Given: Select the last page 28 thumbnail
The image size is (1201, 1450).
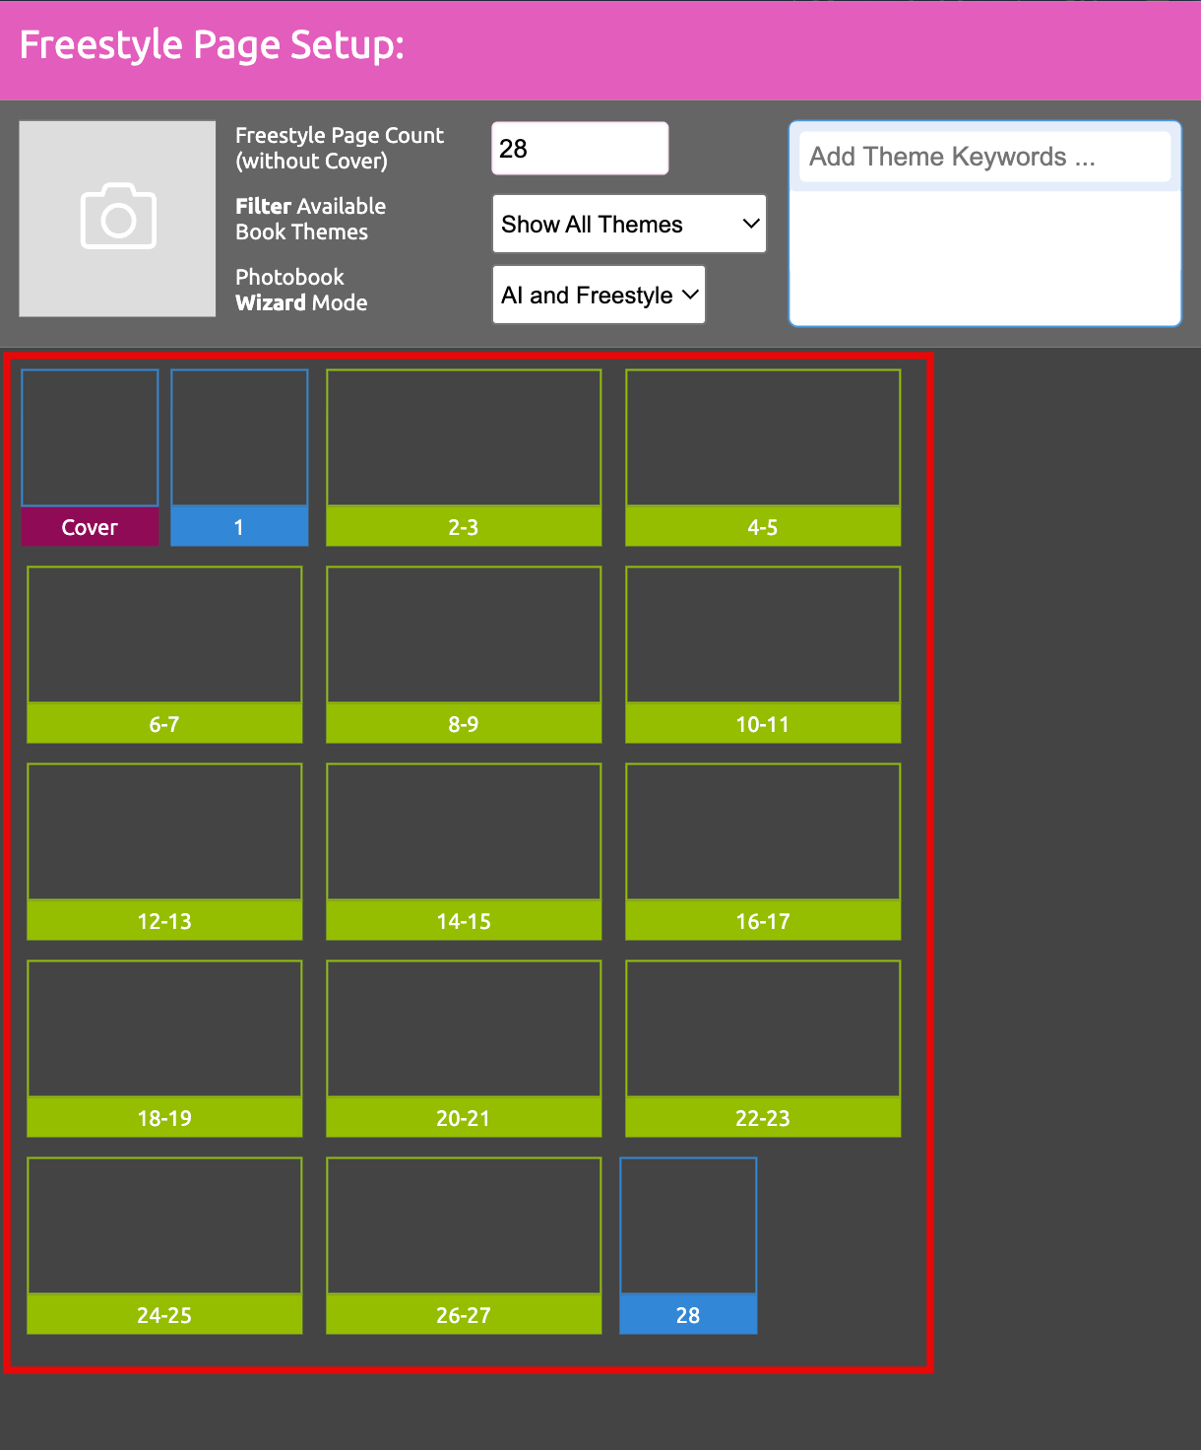Looking at the screenshot, I should tap(688, 1226).
